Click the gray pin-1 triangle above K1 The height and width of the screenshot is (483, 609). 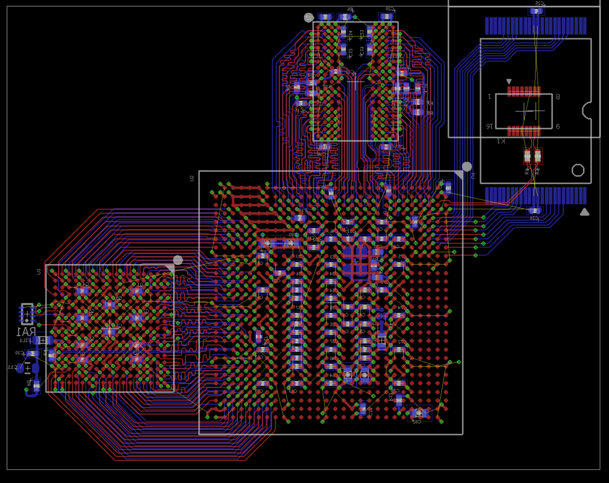[509, 81]
